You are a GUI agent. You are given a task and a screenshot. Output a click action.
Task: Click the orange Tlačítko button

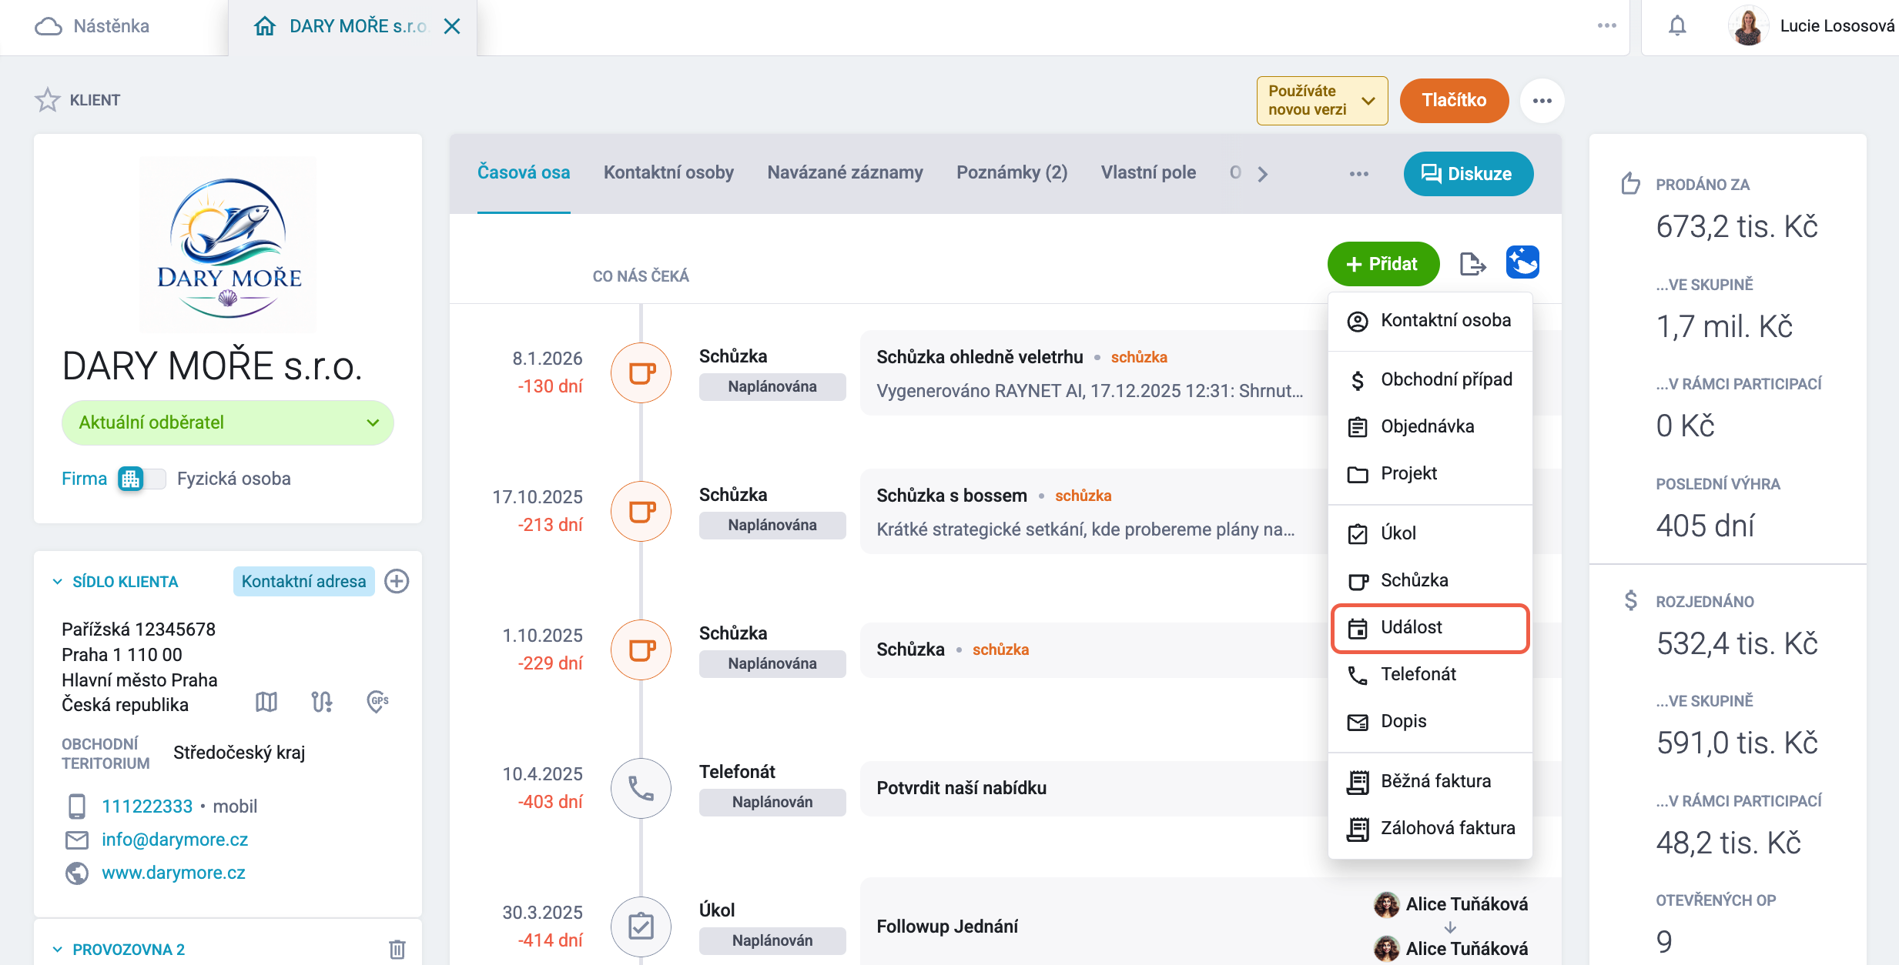pos(1454,100)
